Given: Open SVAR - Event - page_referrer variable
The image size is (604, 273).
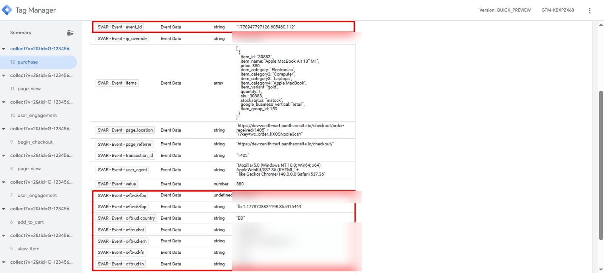Looking at the screenshot, I should (125, 144).
